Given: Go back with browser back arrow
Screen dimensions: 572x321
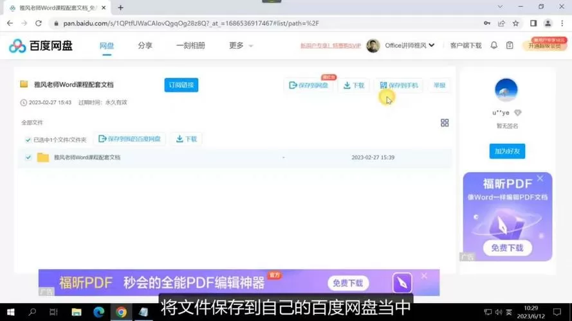Looking at the screenshot, I should (x=10, y=23).
